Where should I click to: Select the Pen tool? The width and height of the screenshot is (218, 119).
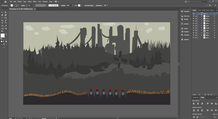(2, 15)
